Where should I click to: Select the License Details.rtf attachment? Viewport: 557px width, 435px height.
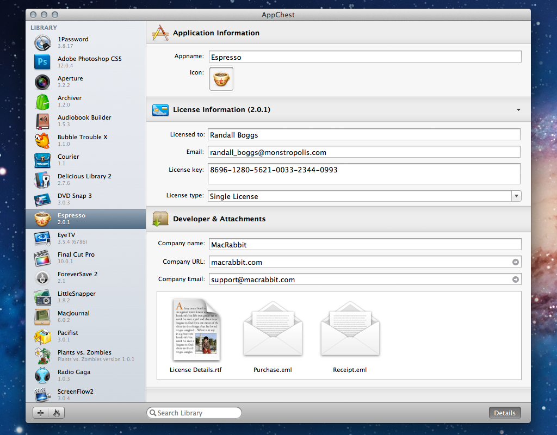tap(196, 335)
